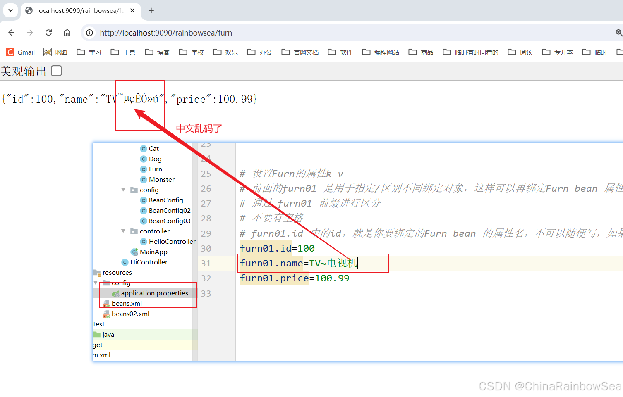The width and height of the screenshot is (623, 397).
Task: Select the controller package folder icon
Action: [134, 231]
